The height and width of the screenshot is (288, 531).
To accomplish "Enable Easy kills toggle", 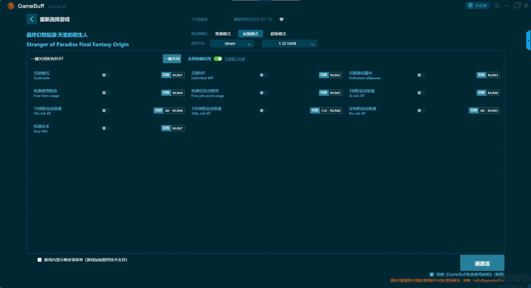I will coord(106,128).
